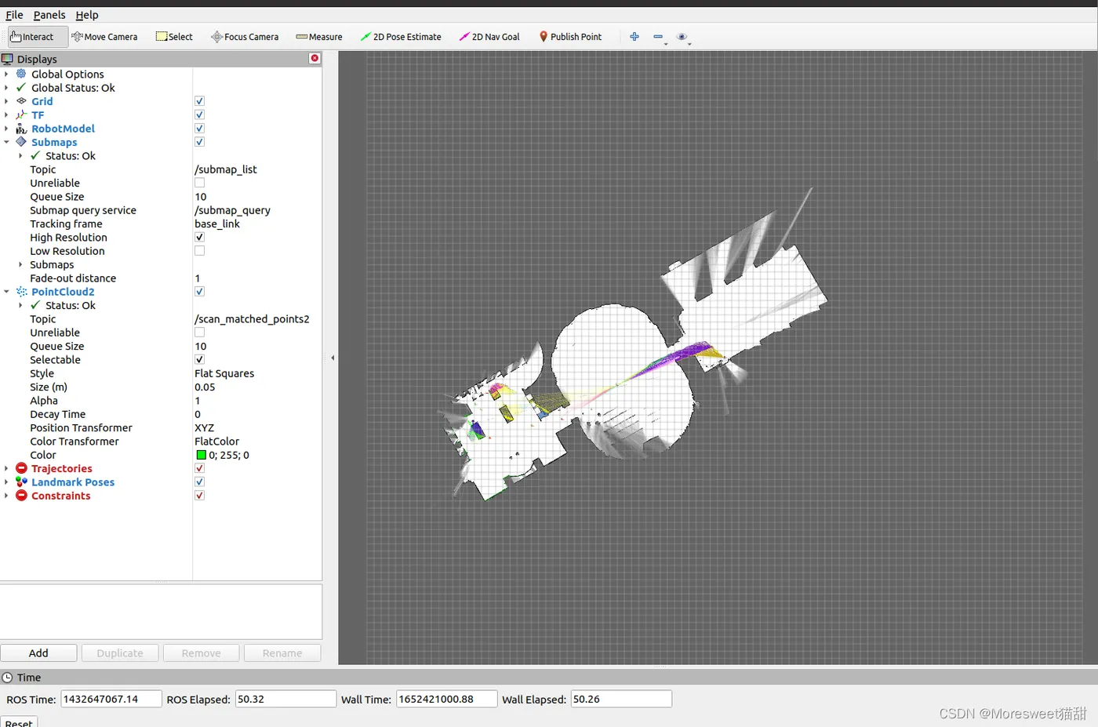This screenshot has width=1098, height=727.
Task: Click the green Color swatch value
Action: [201, 455]
